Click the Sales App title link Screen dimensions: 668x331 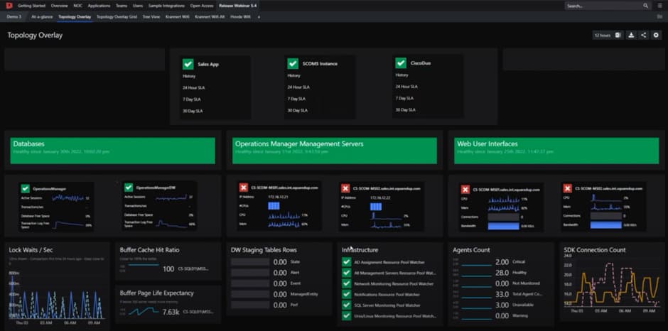coord(208,65)
